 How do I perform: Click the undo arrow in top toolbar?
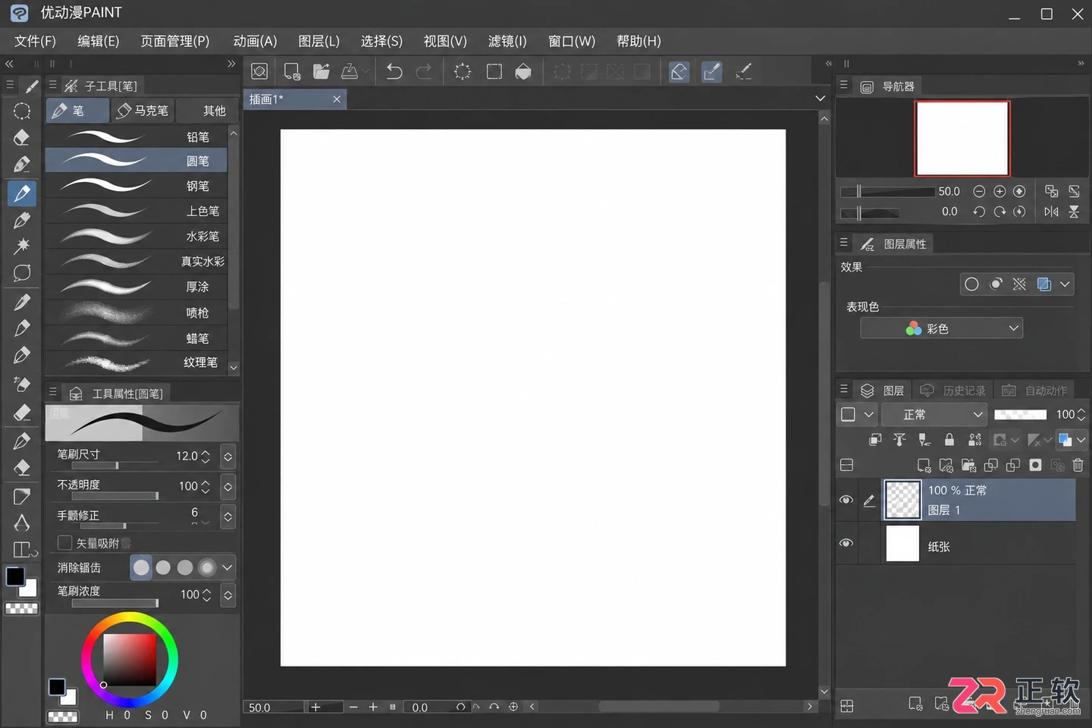394,71
